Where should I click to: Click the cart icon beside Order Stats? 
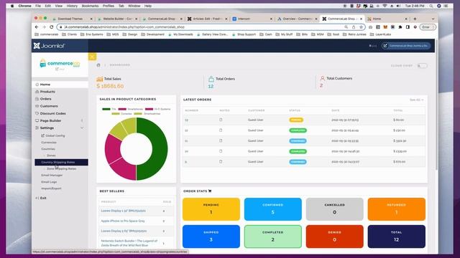tap(210, 191)
